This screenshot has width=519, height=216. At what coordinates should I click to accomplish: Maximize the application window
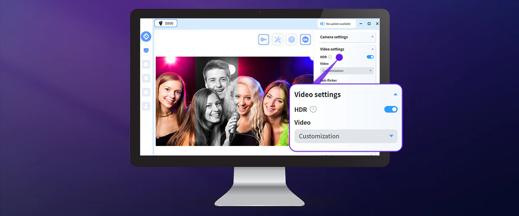point(369,24)
